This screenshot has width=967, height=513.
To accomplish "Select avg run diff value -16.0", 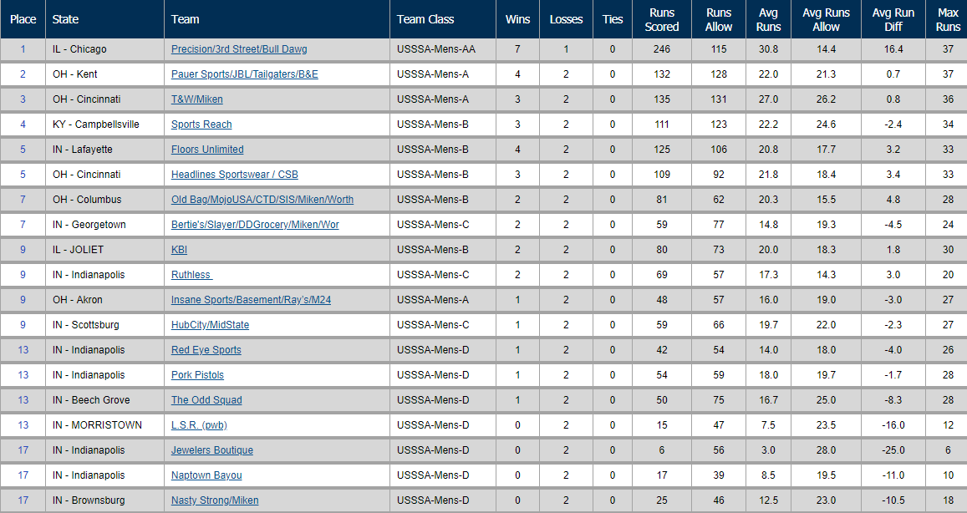I will pyautogui.click(x=893, y=425).
